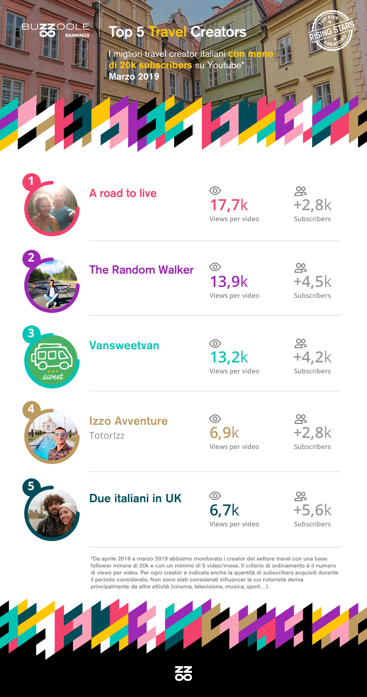Screen dimensions: 367x697
Task: Click the Vansweetvan channel name
Action: point(124,345)
